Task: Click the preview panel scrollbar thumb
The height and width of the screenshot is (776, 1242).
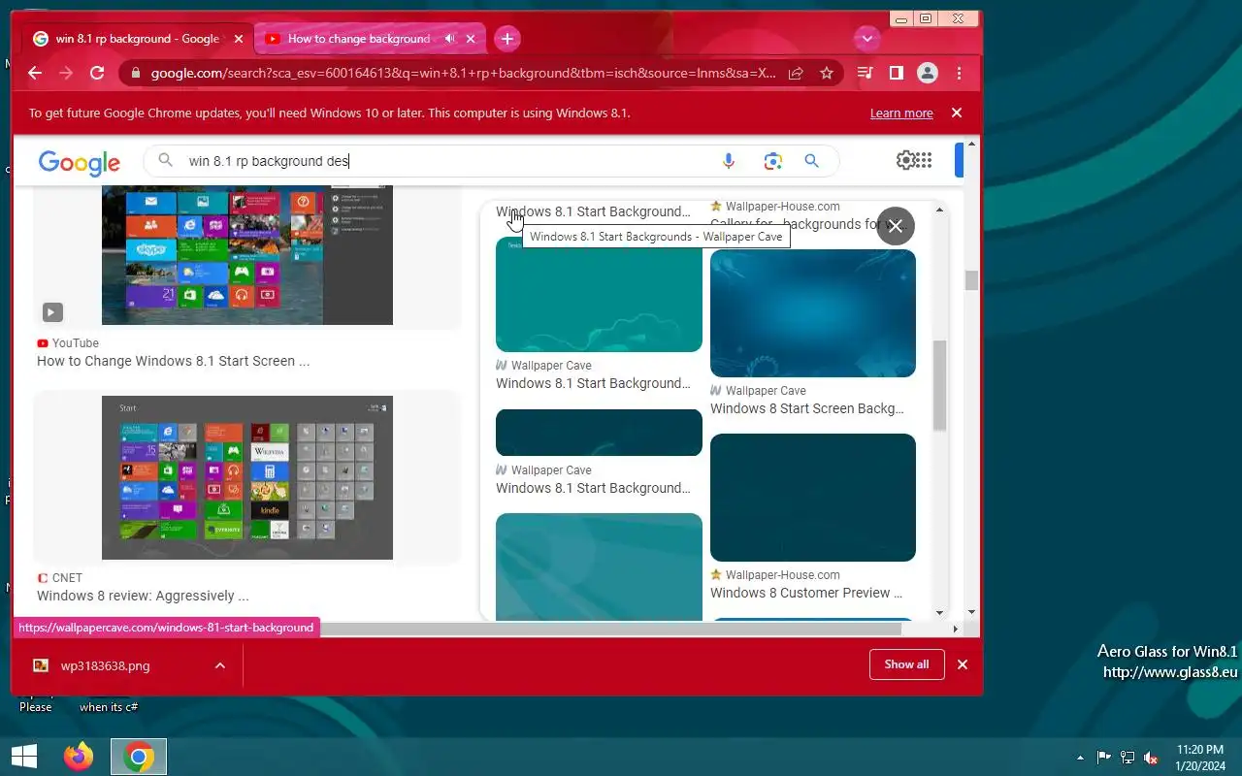Action: click(x=939, y=385)
